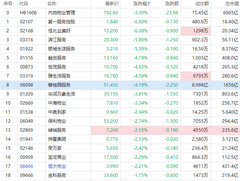Sort by 涨跌额 column header
This screenshot has height=181, width=240.
172,4
